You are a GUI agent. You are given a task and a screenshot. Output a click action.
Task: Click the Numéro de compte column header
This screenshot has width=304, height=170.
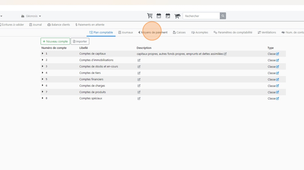pyautogui.click(x=54, y=48)
